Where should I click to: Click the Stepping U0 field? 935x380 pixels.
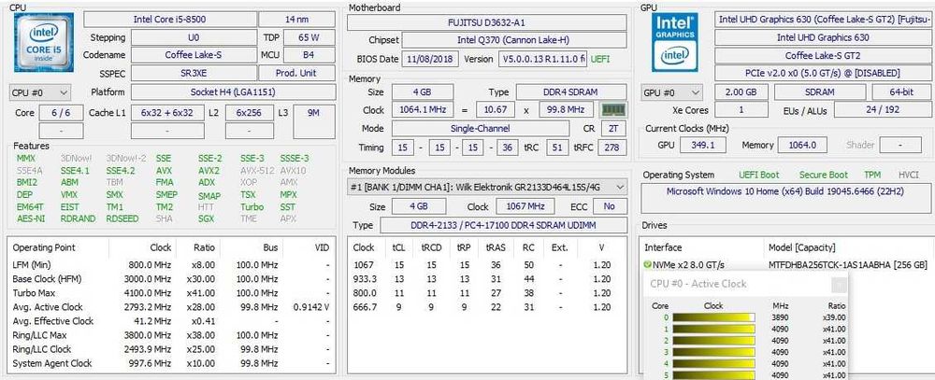pyautogui.click(x=194, y=37)
